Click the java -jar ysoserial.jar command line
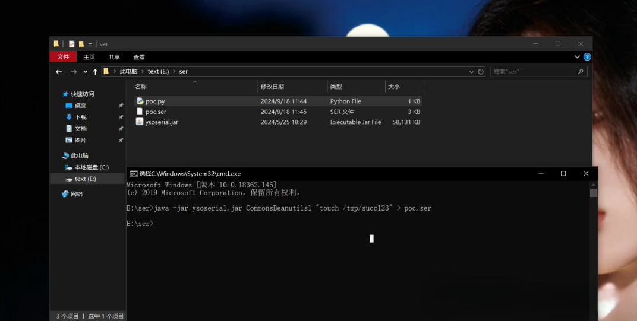Viewport: 637px width, 321px height. 279,208
